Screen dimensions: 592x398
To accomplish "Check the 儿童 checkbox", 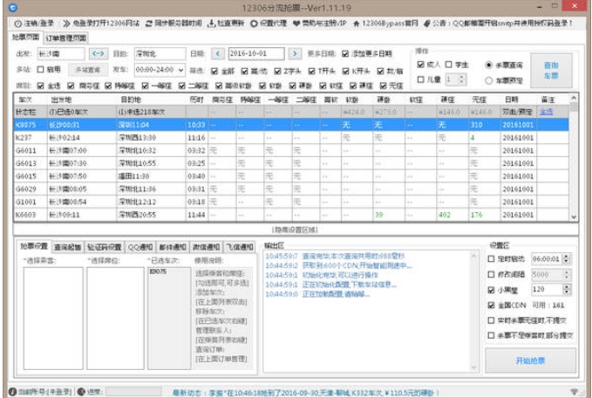I will [420, 79].
